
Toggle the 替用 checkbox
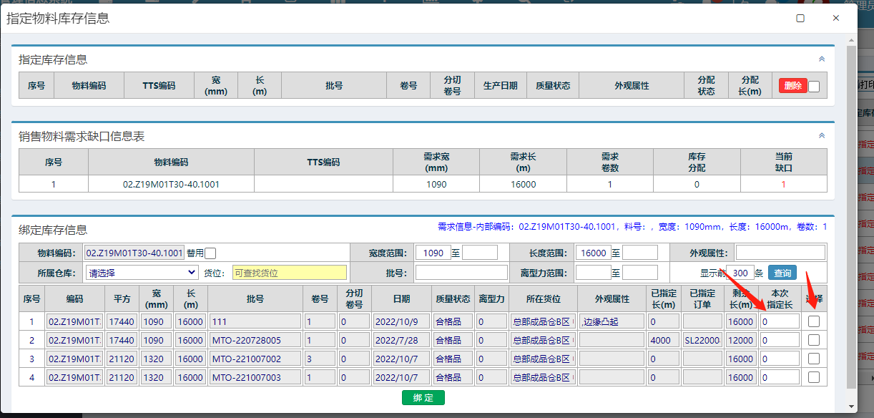point(210,253)
